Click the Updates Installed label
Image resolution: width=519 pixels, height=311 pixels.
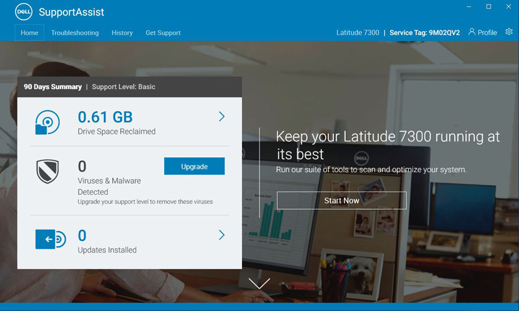pyautogui.click(x=107, y=250)
